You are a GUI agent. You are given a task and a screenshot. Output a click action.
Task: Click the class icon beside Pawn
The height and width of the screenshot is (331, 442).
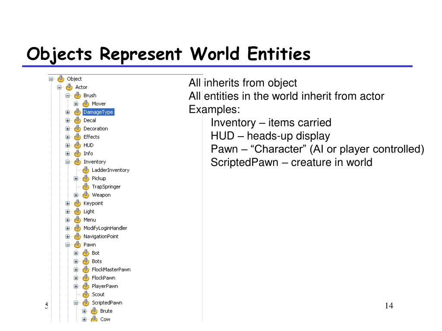(x=78, y=245)
